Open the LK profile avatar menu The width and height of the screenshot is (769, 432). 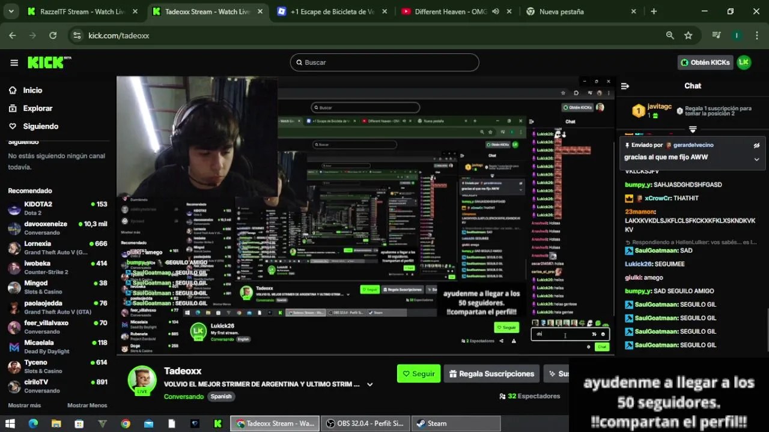click(744, 62)
